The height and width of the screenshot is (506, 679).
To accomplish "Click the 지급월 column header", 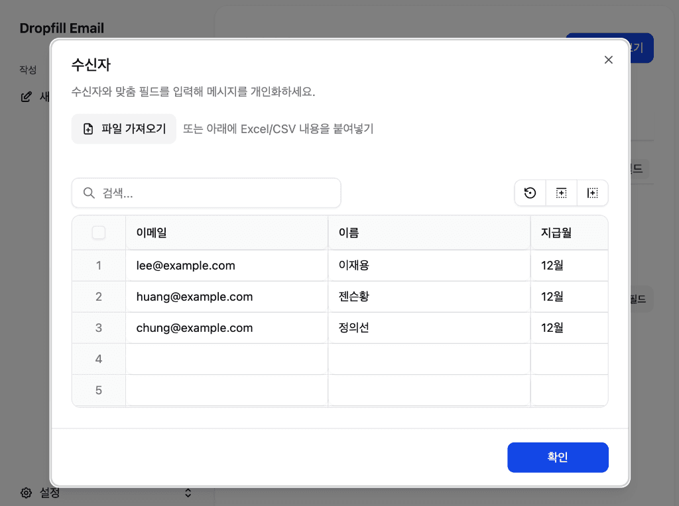I will [568, 232].
